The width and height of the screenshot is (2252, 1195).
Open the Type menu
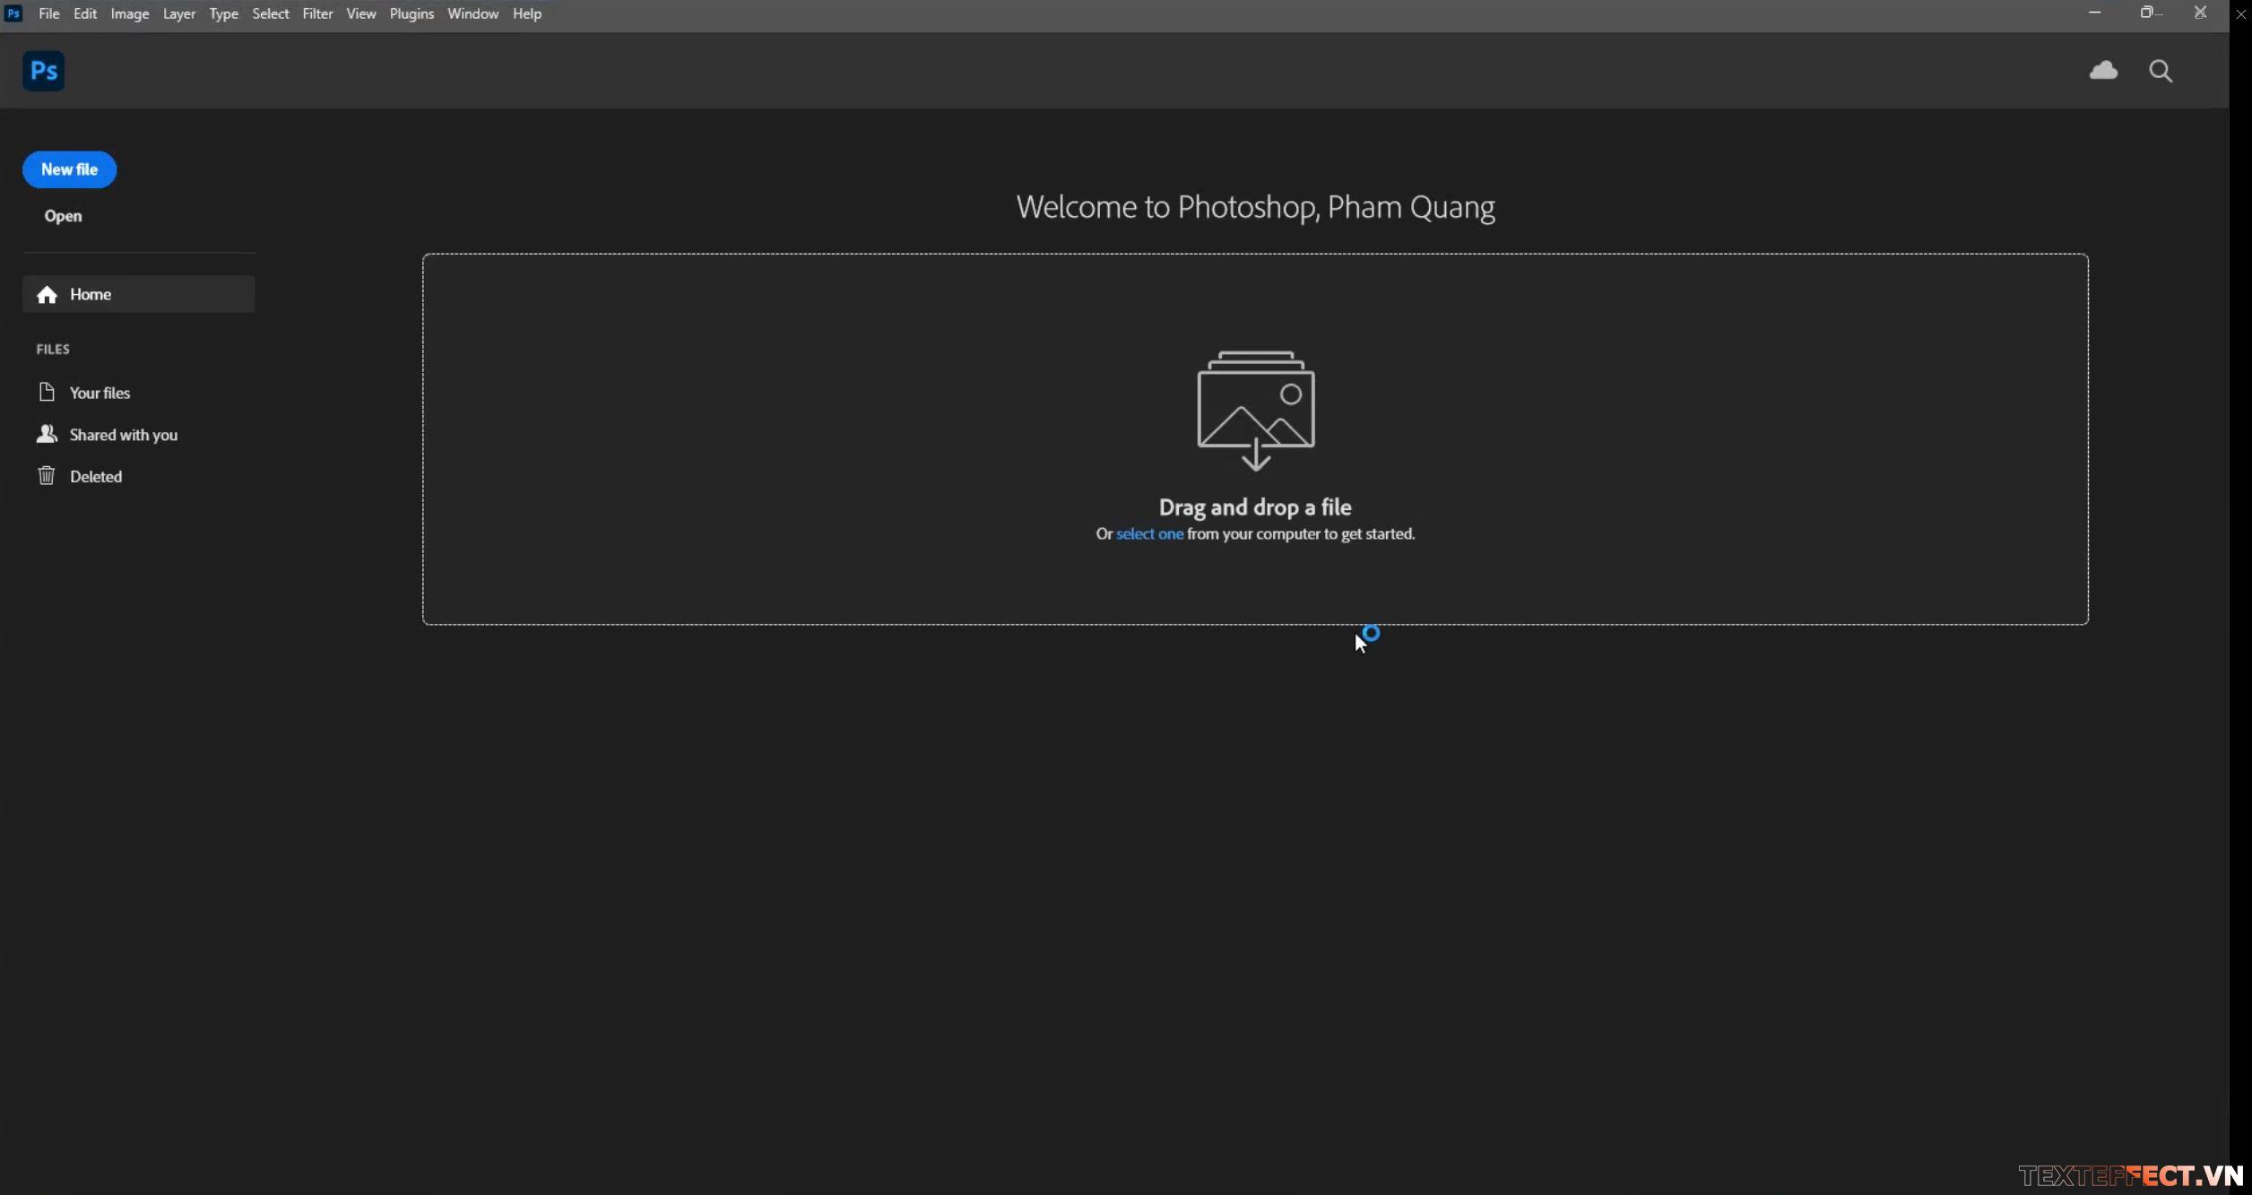(x=223, y=13)
